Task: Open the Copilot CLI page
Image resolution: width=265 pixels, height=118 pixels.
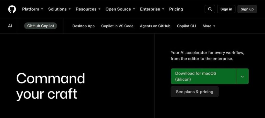Action: click(187, 26)
